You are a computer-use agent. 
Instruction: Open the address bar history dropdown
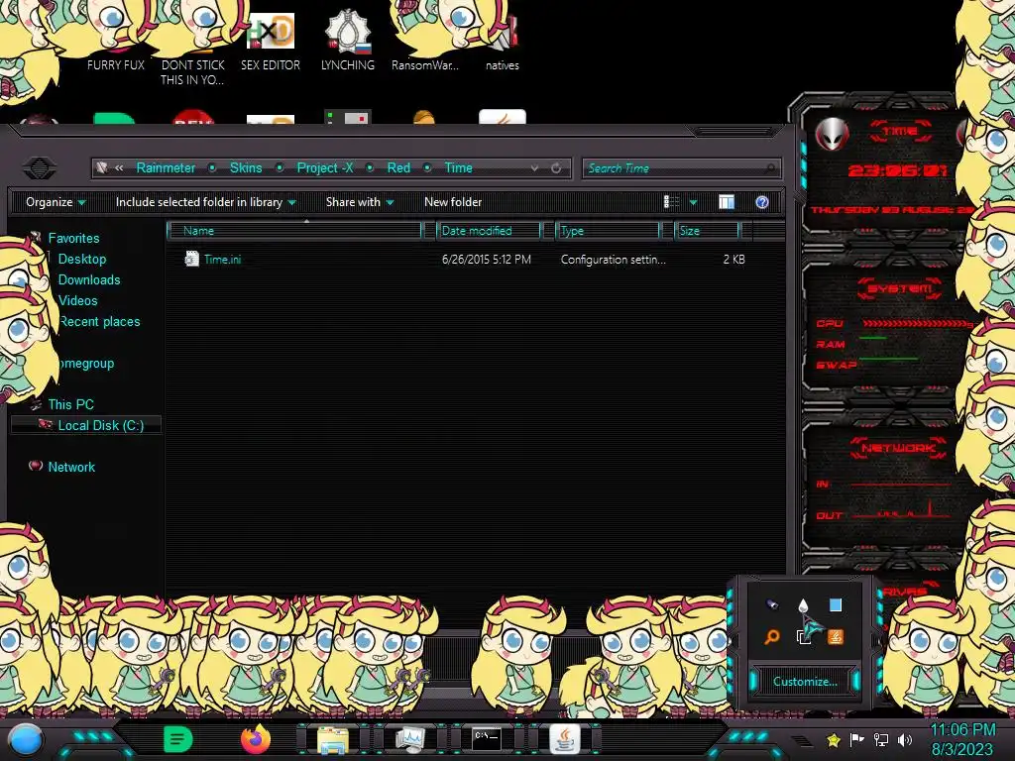(534, 168)
